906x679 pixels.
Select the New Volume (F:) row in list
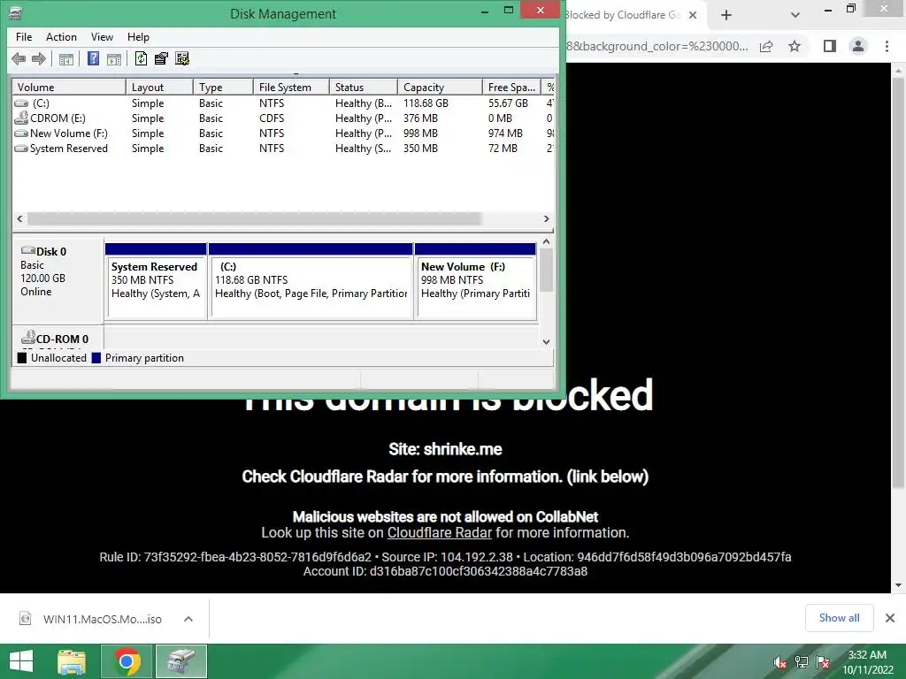[283, 134]
